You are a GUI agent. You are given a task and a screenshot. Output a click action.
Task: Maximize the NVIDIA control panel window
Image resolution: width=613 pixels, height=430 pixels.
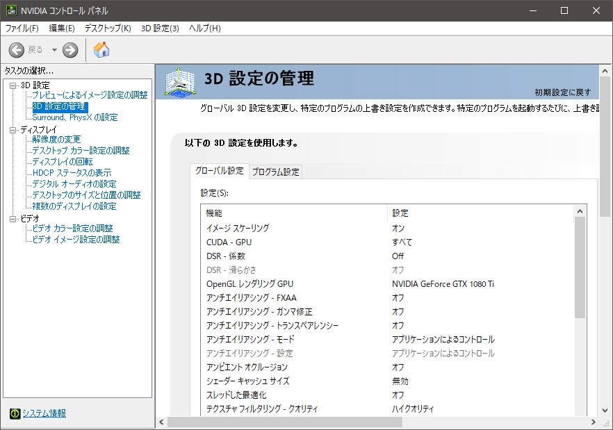click(564, 10)
